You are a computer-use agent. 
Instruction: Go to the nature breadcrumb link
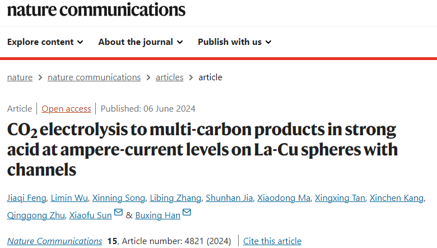coord(20,77)
